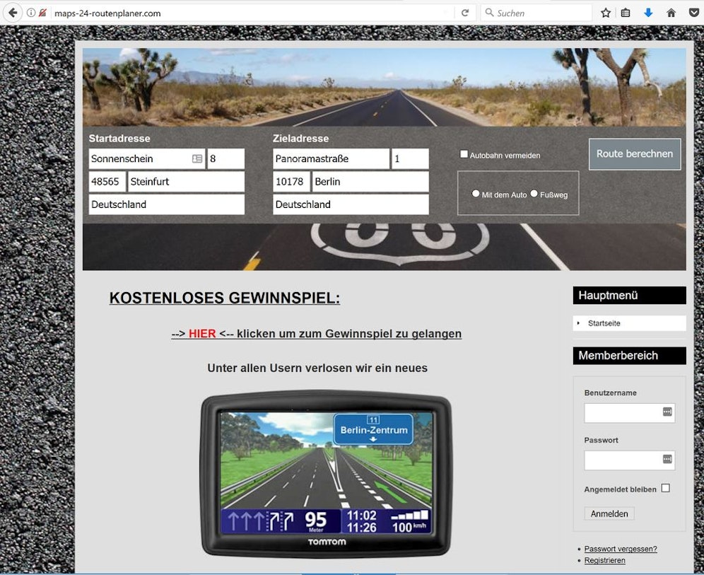The image size is (704, 575).
Task: Reload the page with refresh icon
Action: 465,13
